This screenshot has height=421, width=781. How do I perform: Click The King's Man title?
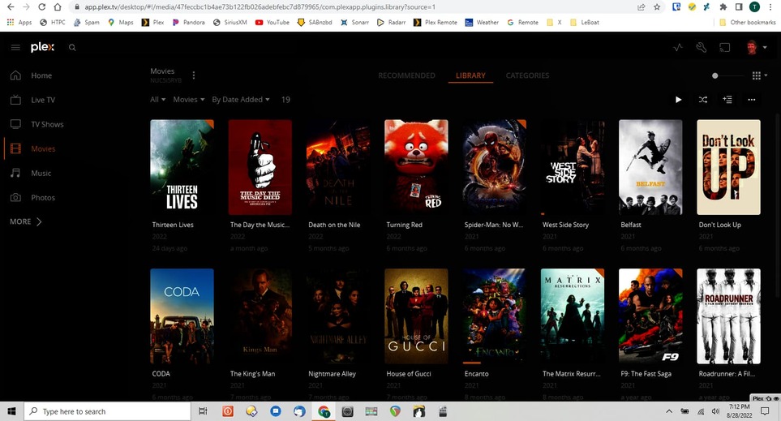[x=252, y=374]
